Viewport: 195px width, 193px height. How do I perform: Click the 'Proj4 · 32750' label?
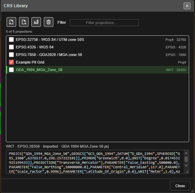coord(176,40)
